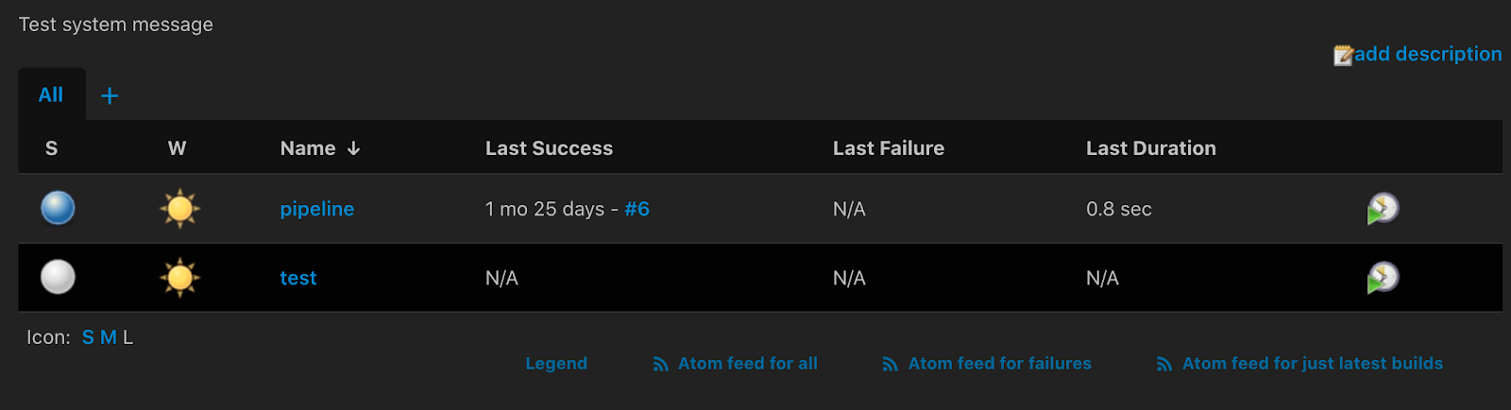Open the pipeline job link

(317, 209)
